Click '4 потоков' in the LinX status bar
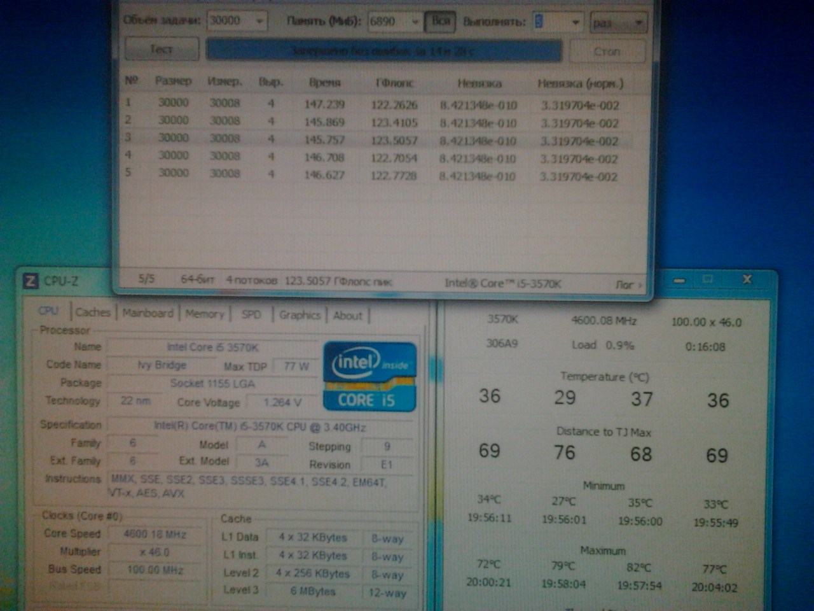The image size is (814, 611). point(251,280)
